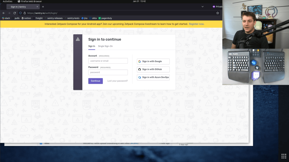Follow the Lost your password link
Image resolution: width=289 pixels, height=162 pixels.
[117, 81]
